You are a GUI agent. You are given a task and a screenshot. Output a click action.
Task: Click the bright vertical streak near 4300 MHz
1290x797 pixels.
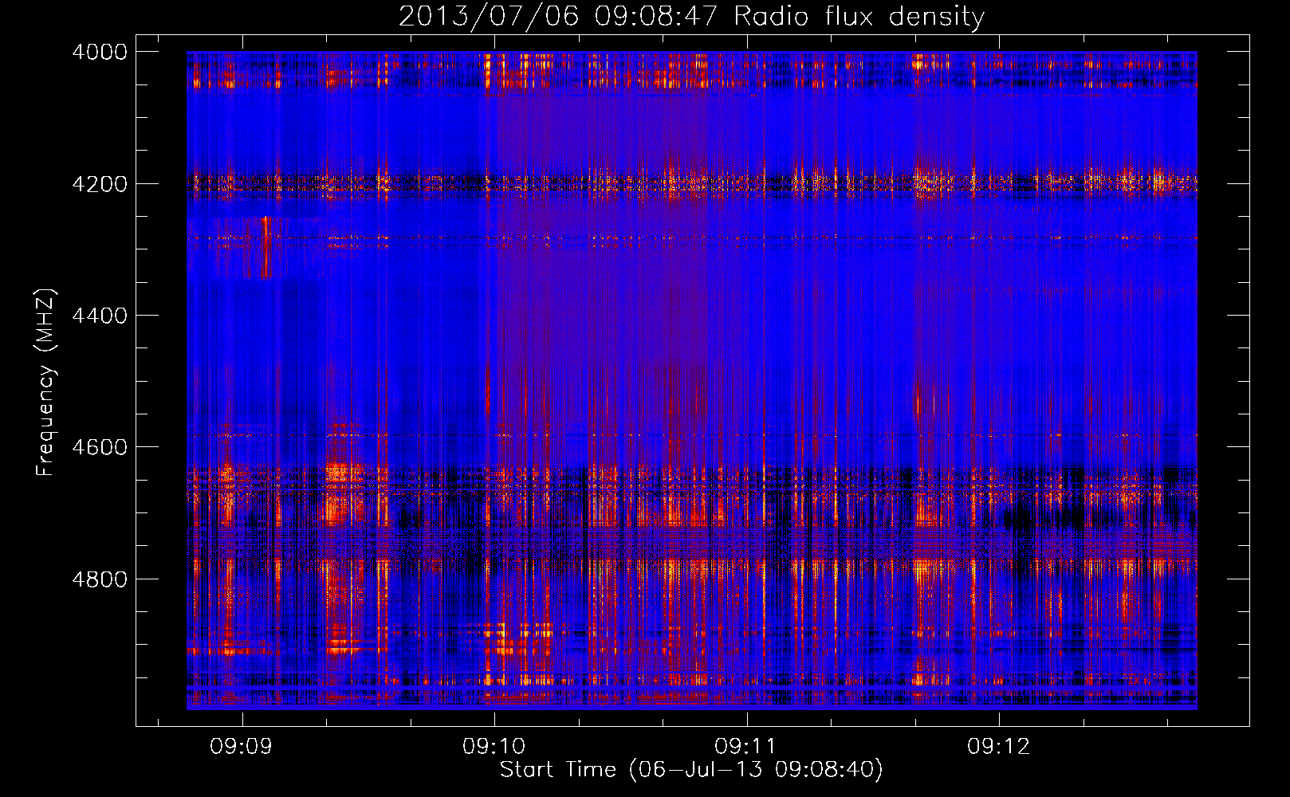pos(265,246)
